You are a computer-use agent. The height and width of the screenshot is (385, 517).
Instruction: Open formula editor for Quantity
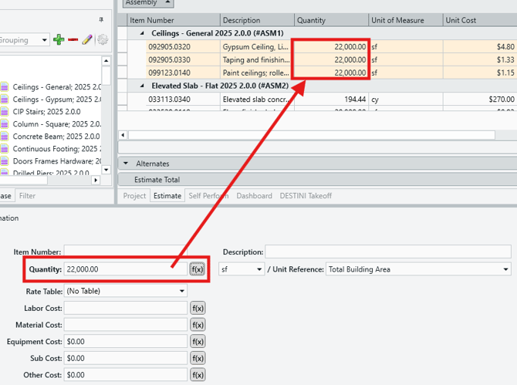(x=198, y=269)
